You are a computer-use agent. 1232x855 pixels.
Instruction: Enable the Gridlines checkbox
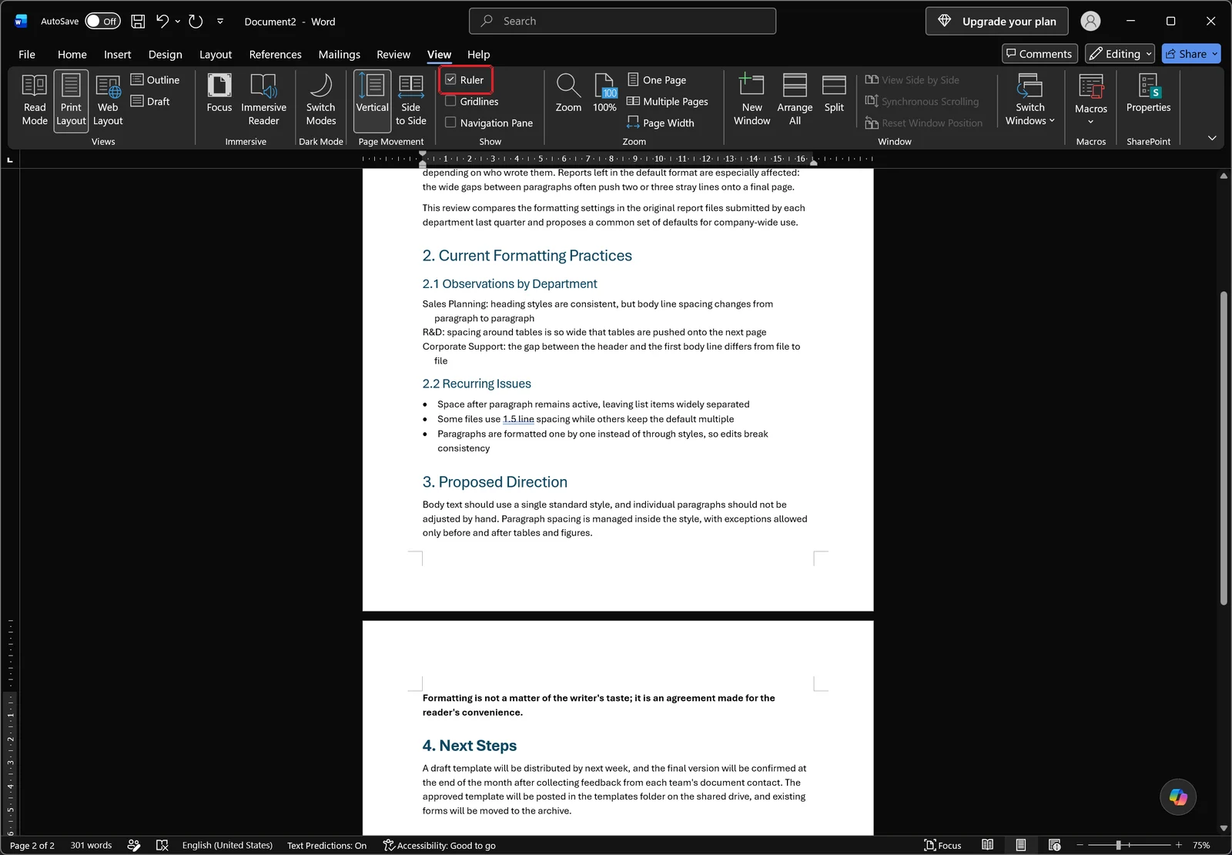450,101
